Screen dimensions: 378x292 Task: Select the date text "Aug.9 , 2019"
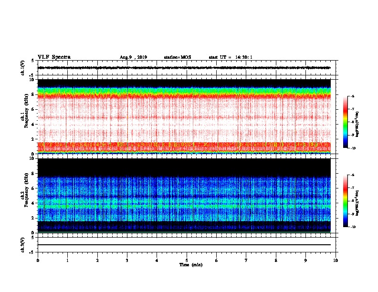[x=133, y=57]
